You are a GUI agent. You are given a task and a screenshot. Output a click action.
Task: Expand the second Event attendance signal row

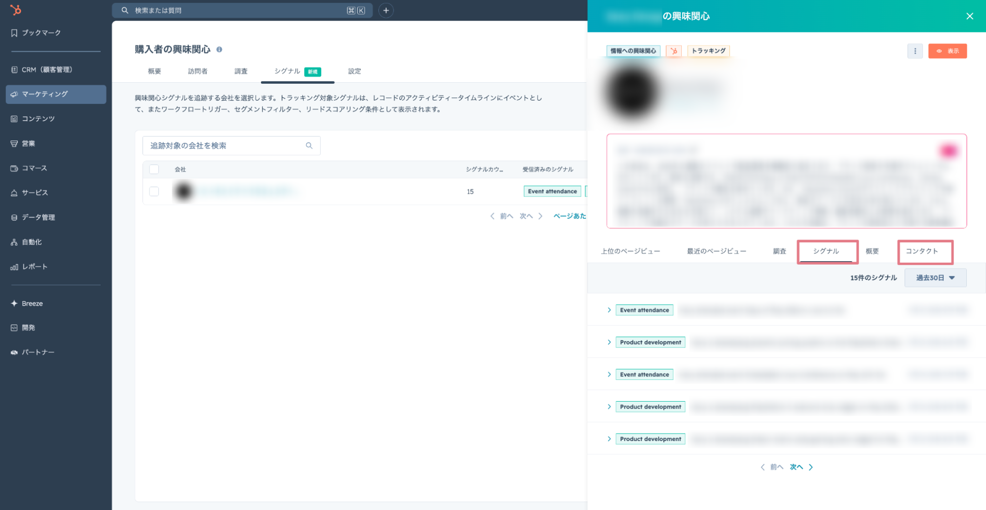610,374
